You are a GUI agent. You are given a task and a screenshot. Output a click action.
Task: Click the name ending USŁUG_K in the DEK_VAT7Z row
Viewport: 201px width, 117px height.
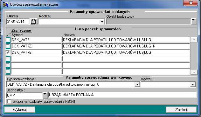(x=126, y=46)
